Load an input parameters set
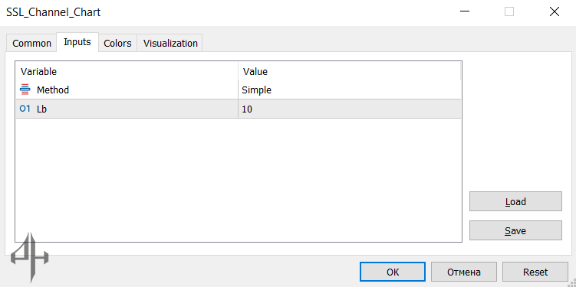 point(515,201)
